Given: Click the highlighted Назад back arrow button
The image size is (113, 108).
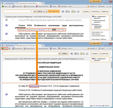Looking at the screenshot, I should tap(5, 48).
